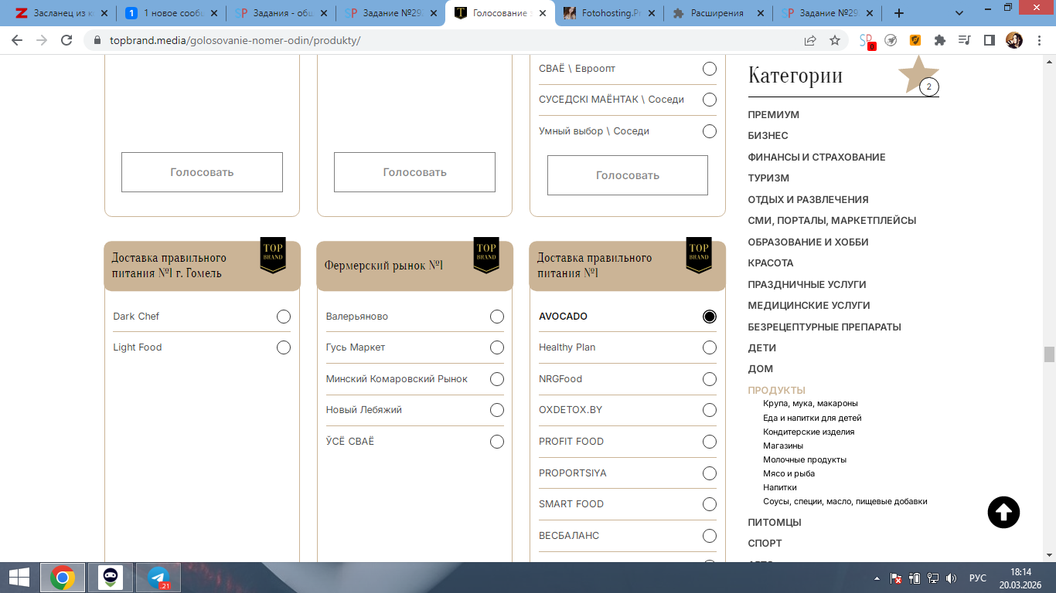Open the Windows Start menu
The image size is (1056, 593).
tap(19, 577)
